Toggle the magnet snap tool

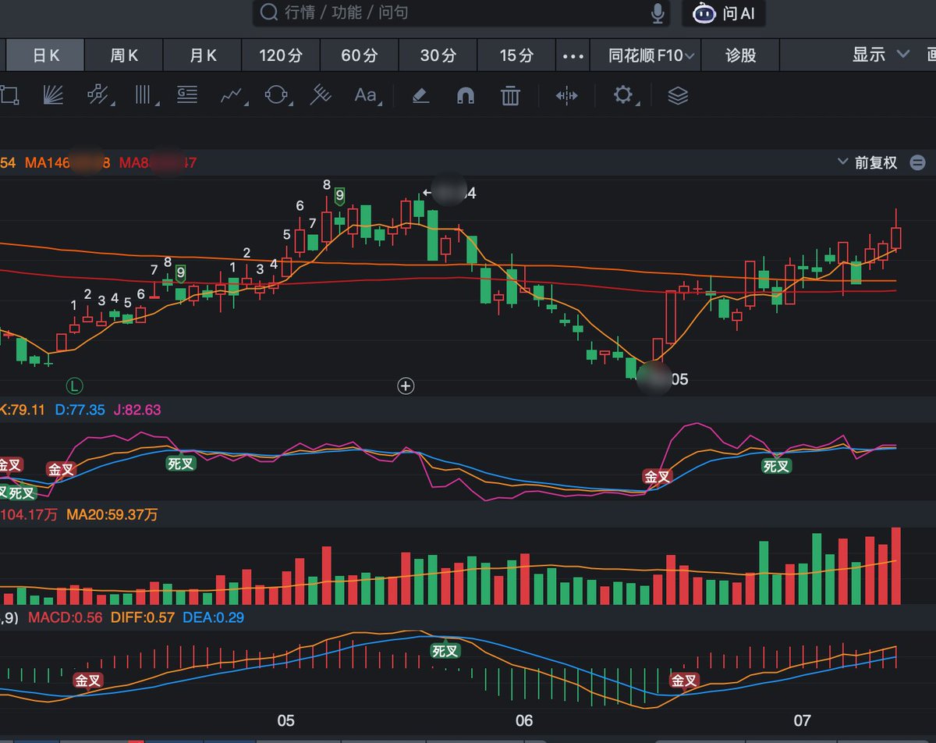pyautogui.click(x=465, y=96)
